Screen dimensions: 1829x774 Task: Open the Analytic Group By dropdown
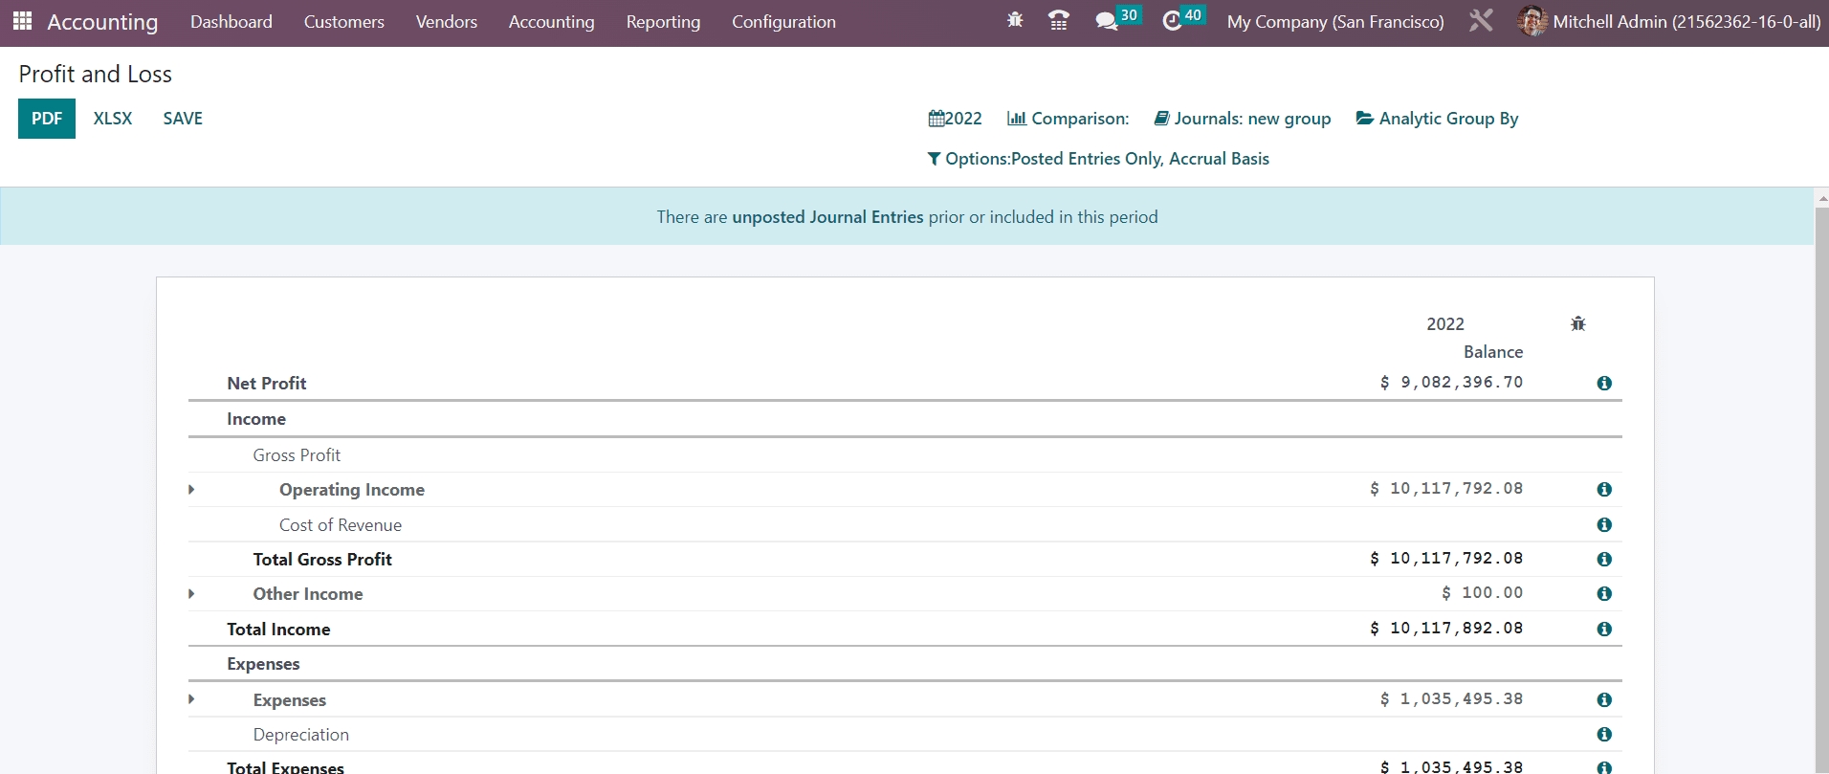(1437, 119)
